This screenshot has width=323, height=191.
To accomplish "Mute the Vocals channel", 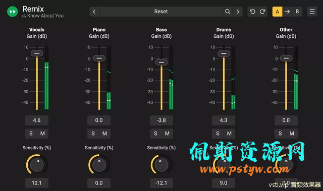I will point(42,134).
